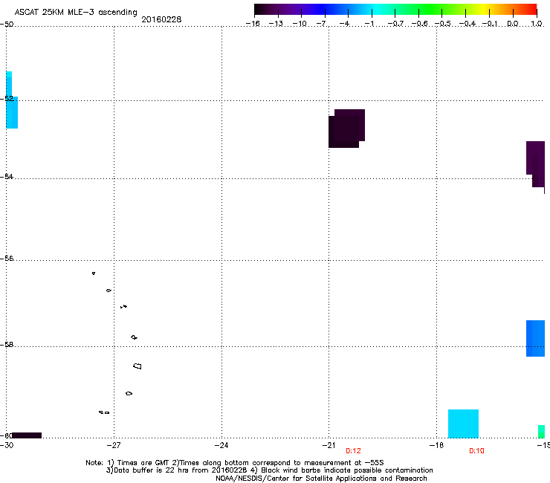Select the -27 longitude axis label
The image size is (550, 483).
tap(114, 445)
